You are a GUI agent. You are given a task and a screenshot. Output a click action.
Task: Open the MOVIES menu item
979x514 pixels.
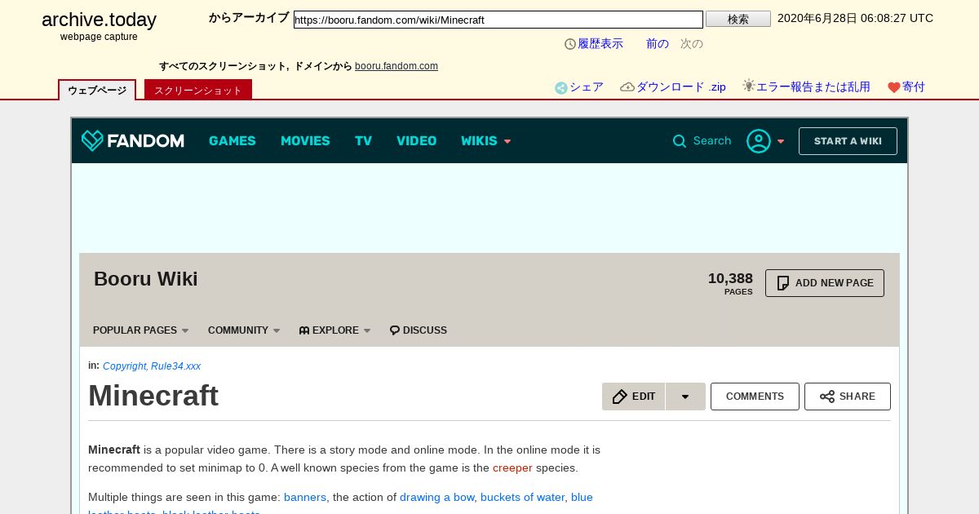[305, 141]
